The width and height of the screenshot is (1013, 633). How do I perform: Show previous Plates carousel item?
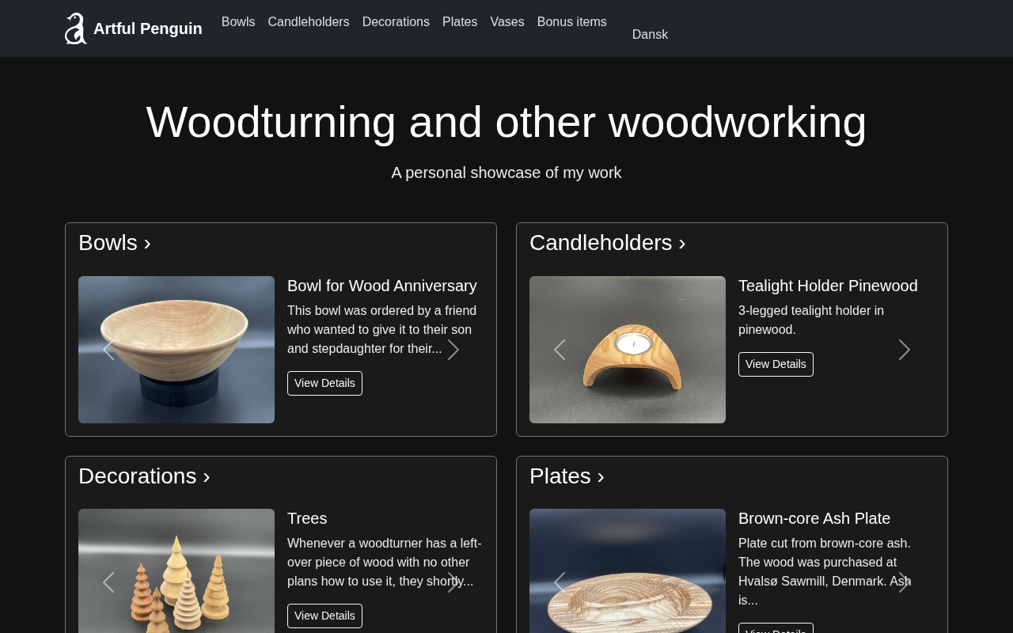tap(560, 582)
